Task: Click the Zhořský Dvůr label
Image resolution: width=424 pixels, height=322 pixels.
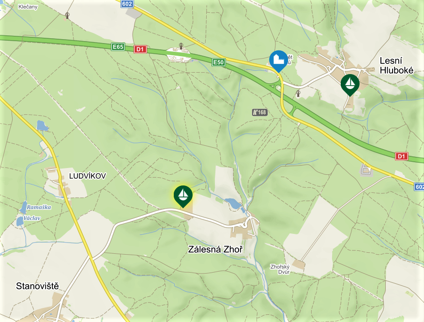Action: click(x=280, y=270)
